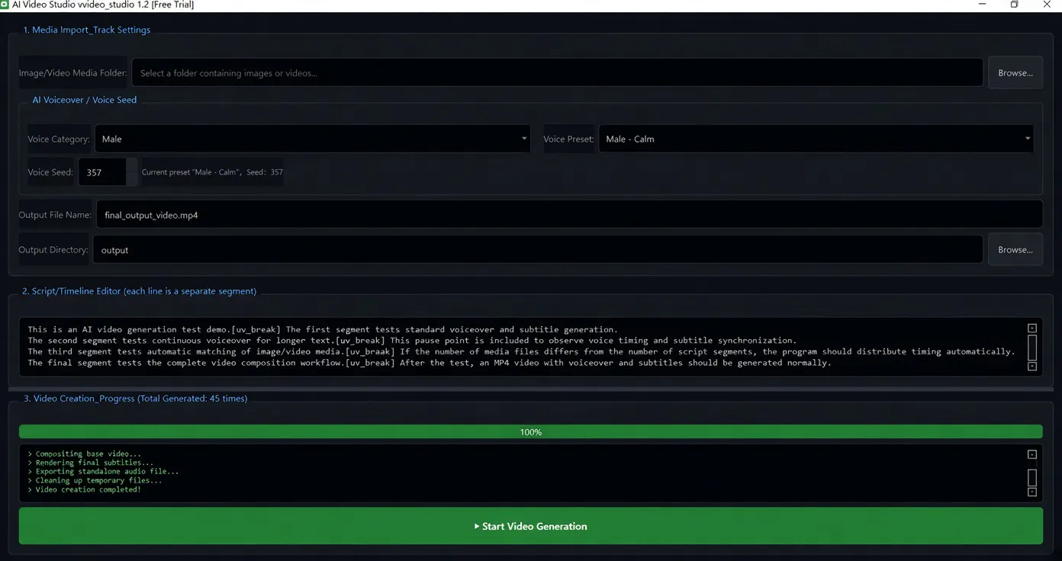Minimize the AI Video Studio window
Image resolution: width=1062 pixels, height=561 pixels.
[x=981, y=5]
